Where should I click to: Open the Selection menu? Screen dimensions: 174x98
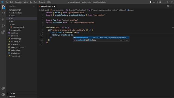click(x=18, y=2)
